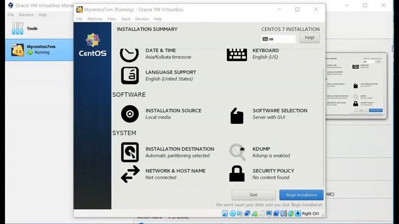Open Kdump magnifier icon
The width and height of the screenshot is (399, 224).
(237, 152)
